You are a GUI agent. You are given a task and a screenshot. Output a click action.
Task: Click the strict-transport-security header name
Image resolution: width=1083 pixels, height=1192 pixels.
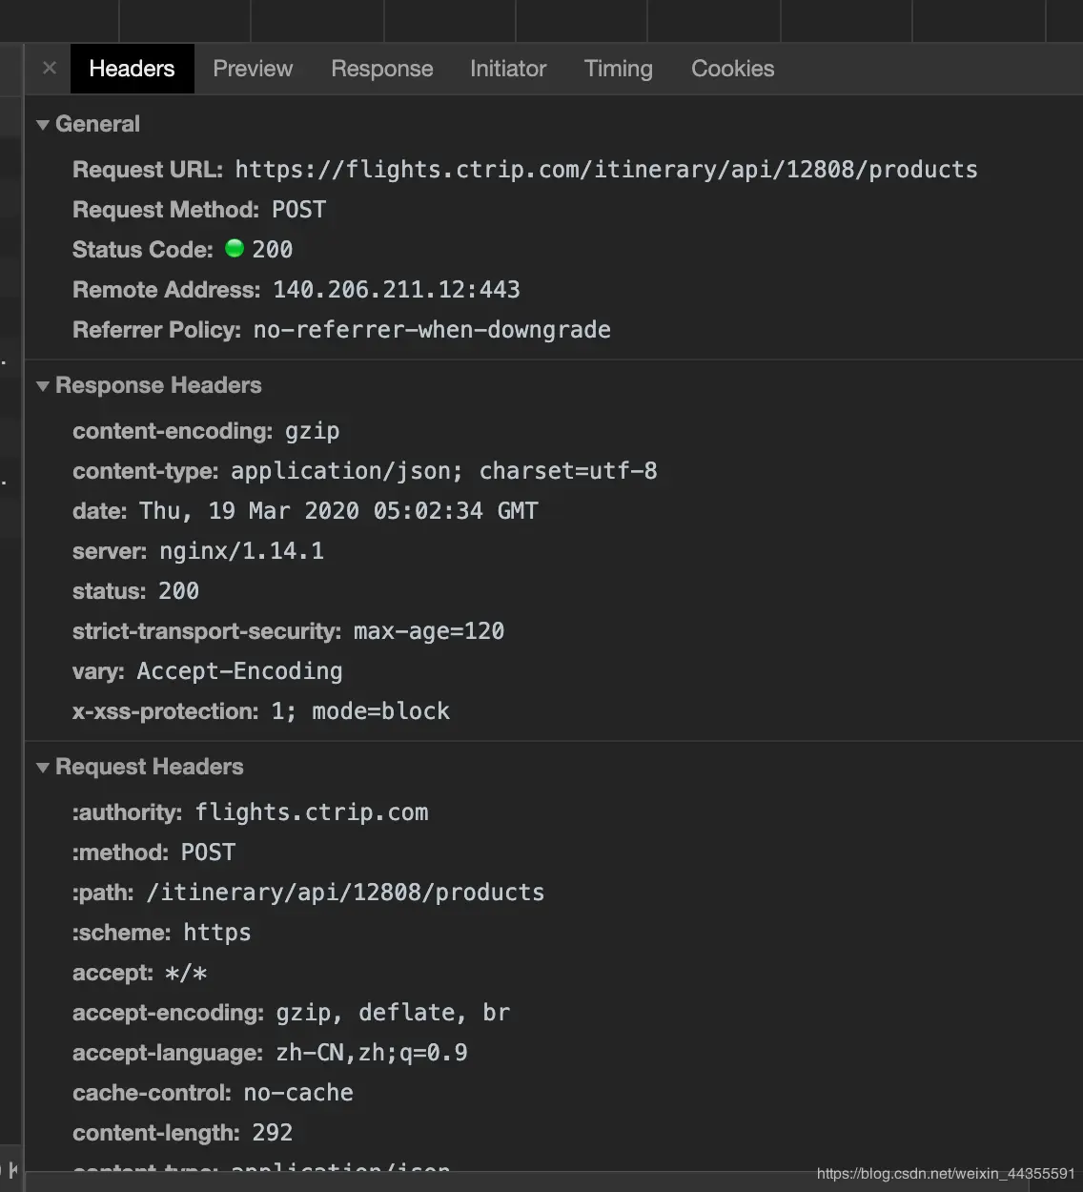[x=206, y=631]
